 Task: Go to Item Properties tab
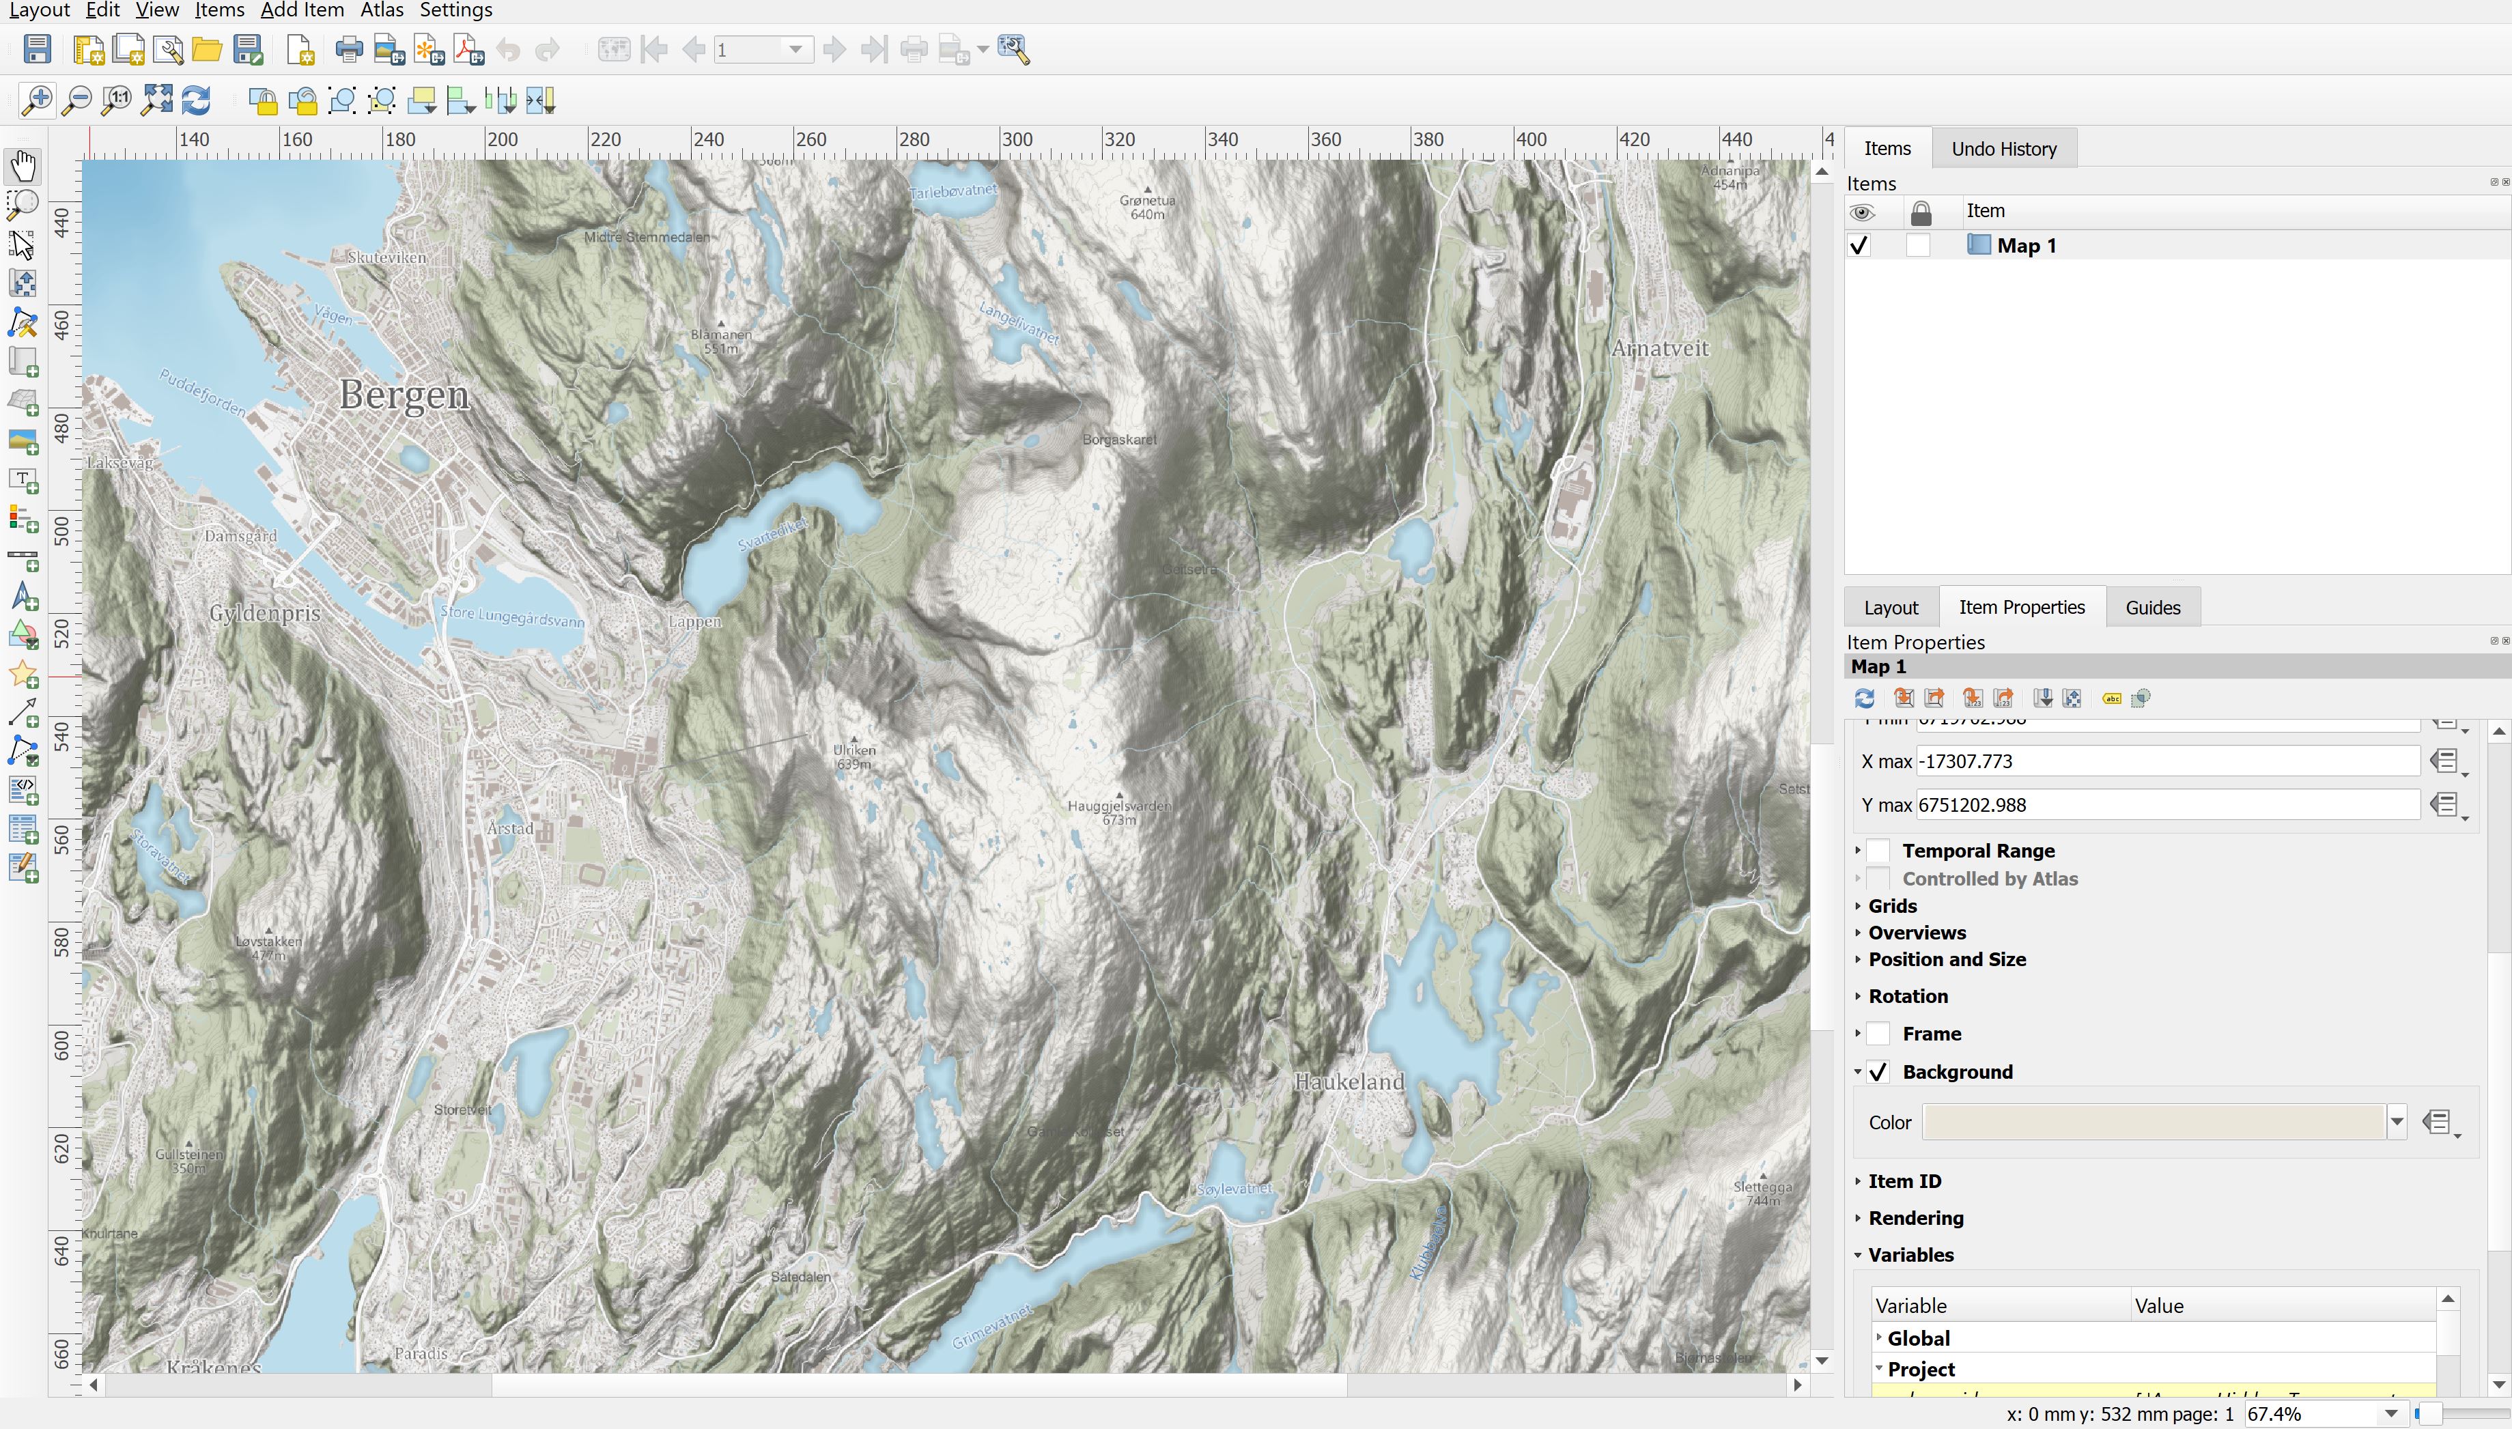coord(2022,606)
